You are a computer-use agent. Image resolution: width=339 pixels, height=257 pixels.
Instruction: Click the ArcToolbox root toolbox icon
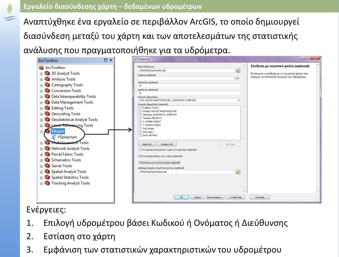pos(41,68)
